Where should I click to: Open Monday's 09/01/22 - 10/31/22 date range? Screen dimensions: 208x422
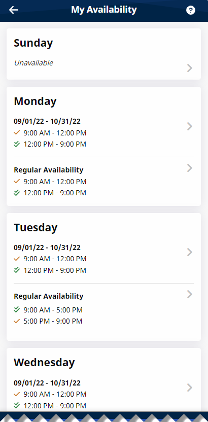pyautogui.click(x=47, y=121)
